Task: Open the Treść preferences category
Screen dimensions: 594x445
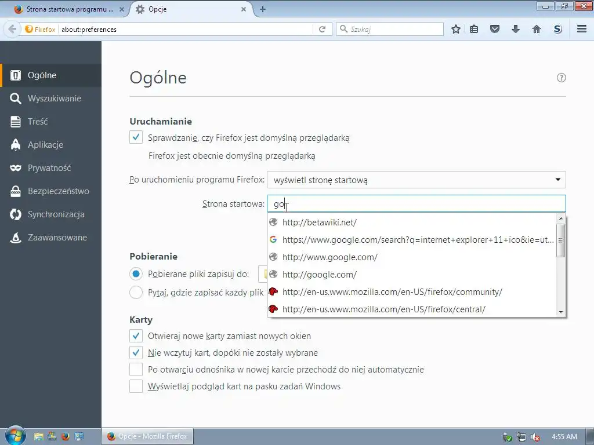Action: [x=51, y=122]
